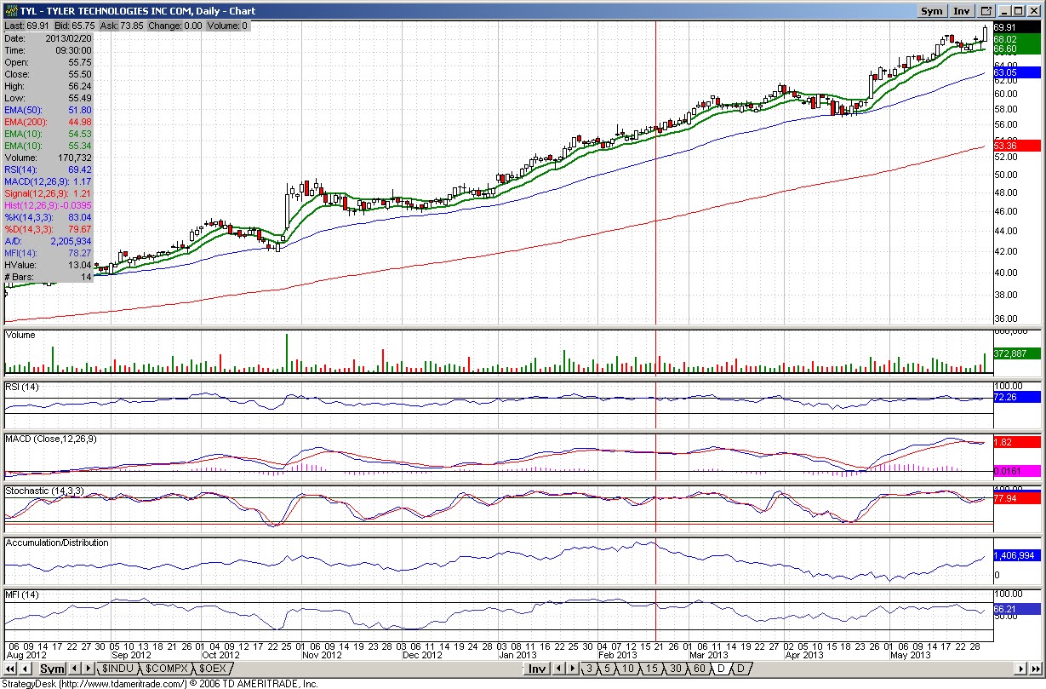Image resolution: width=1046 pixels, height=689 pixels.
Task: Click the Jan 2013 label on date axis
Action: click(517, 654)
